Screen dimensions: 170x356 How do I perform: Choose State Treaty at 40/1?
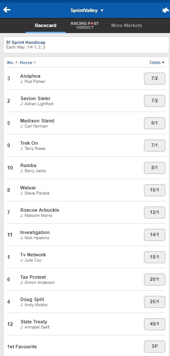[x=155, y=324]
